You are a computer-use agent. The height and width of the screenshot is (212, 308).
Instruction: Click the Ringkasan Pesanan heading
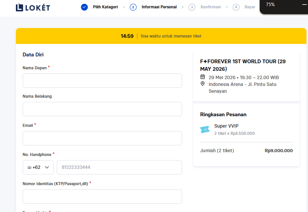tap(223, 115)
